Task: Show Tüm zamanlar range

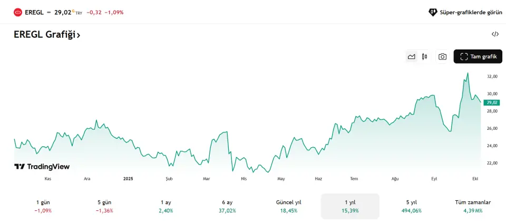Action: (x=473, y=206)
